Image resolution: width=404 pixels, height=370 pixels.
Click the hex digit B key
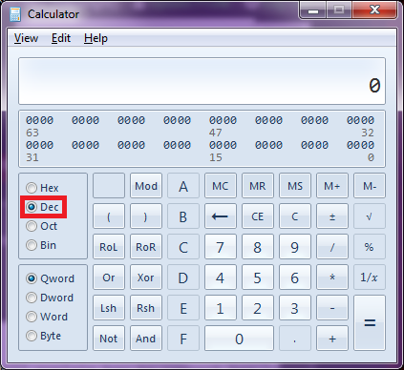coord(183,216)
